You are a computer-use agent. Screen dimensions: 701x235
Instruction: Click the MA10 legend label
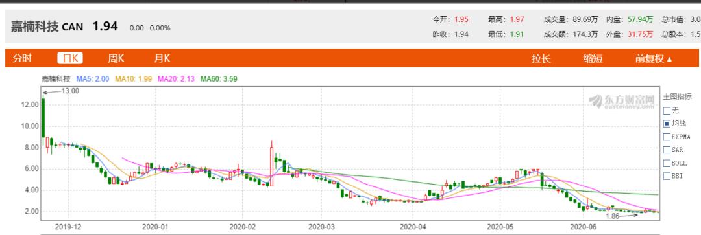pos(134,79)
